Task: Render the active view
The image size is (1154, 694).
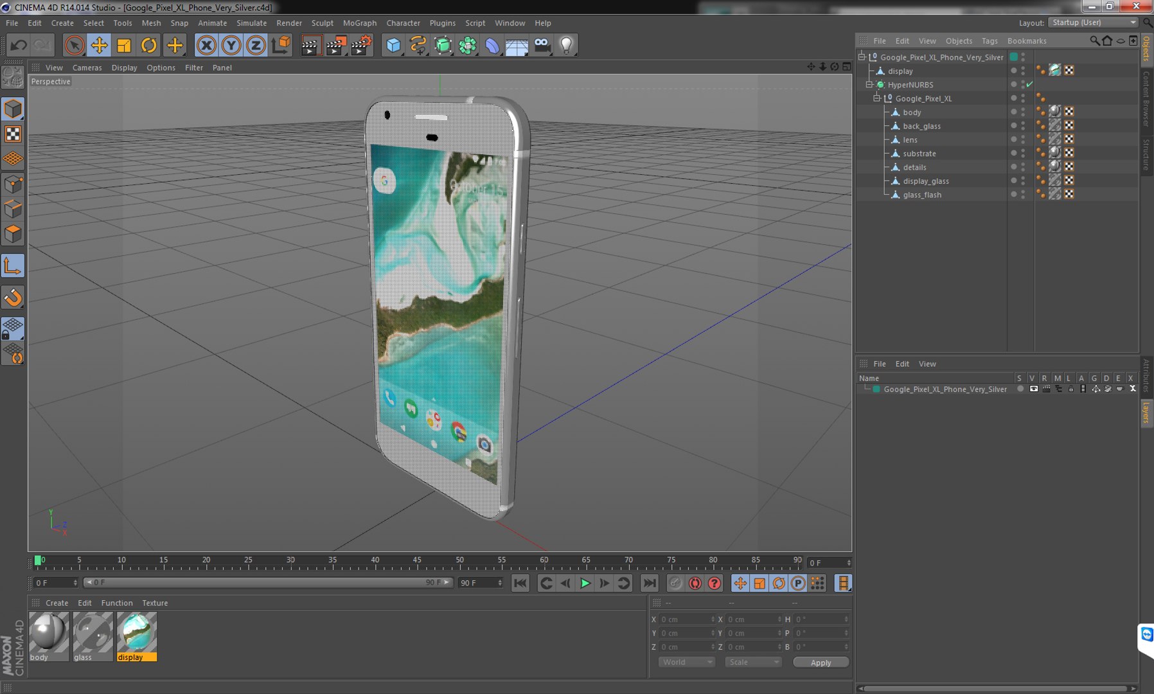Action: coord(310,45)
